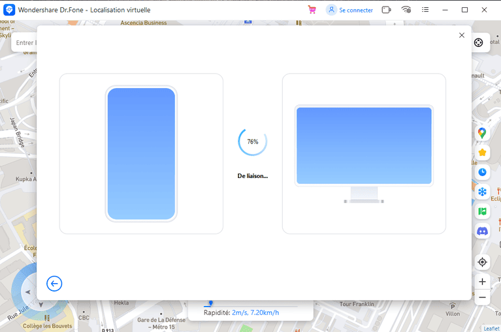
Task: Go back using the circled arrow button
Action: tap(54, 283)
